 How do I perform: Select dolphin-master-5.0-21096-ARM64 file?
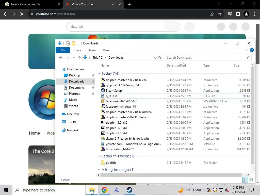pos(129,112)
